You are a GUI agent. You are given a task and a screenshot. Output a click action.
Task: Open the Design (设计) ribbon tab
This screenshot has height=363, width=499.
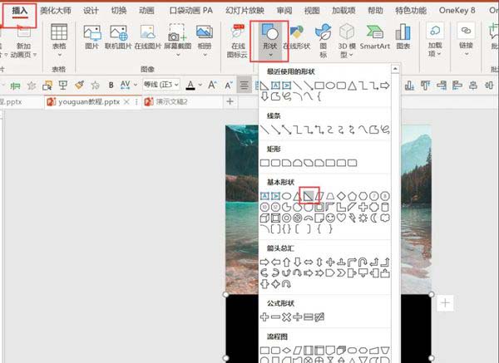tap(91, 11)
